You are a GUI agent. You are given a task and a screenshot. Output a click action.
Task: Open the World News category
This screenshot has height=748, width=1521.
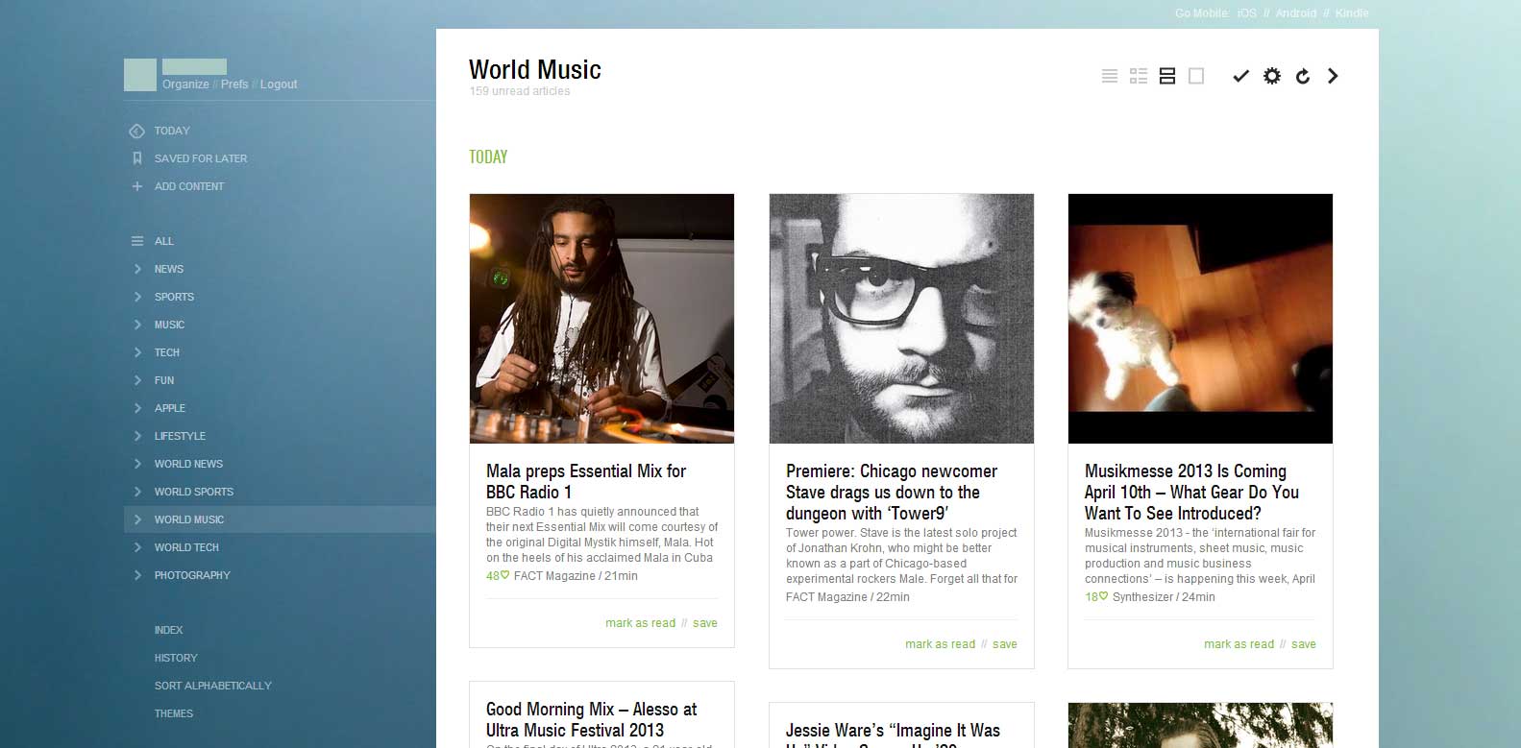click(188, 464)
